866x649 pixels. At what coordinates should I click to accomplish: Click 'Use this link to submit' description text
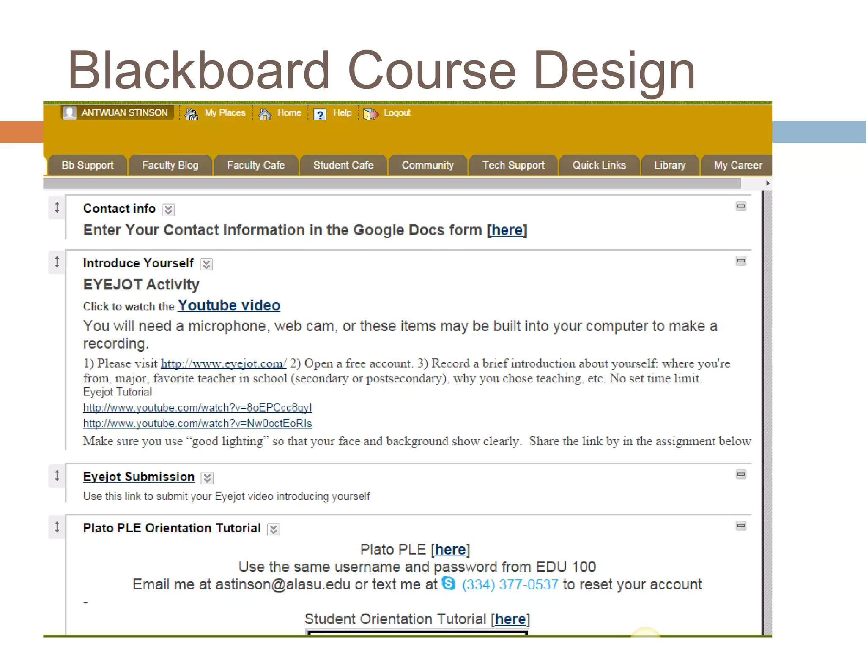pos(226,496)
